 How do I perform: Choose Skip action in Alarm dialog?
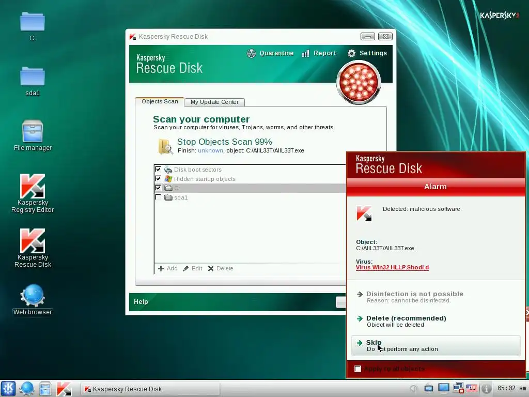tap(435, 345)
